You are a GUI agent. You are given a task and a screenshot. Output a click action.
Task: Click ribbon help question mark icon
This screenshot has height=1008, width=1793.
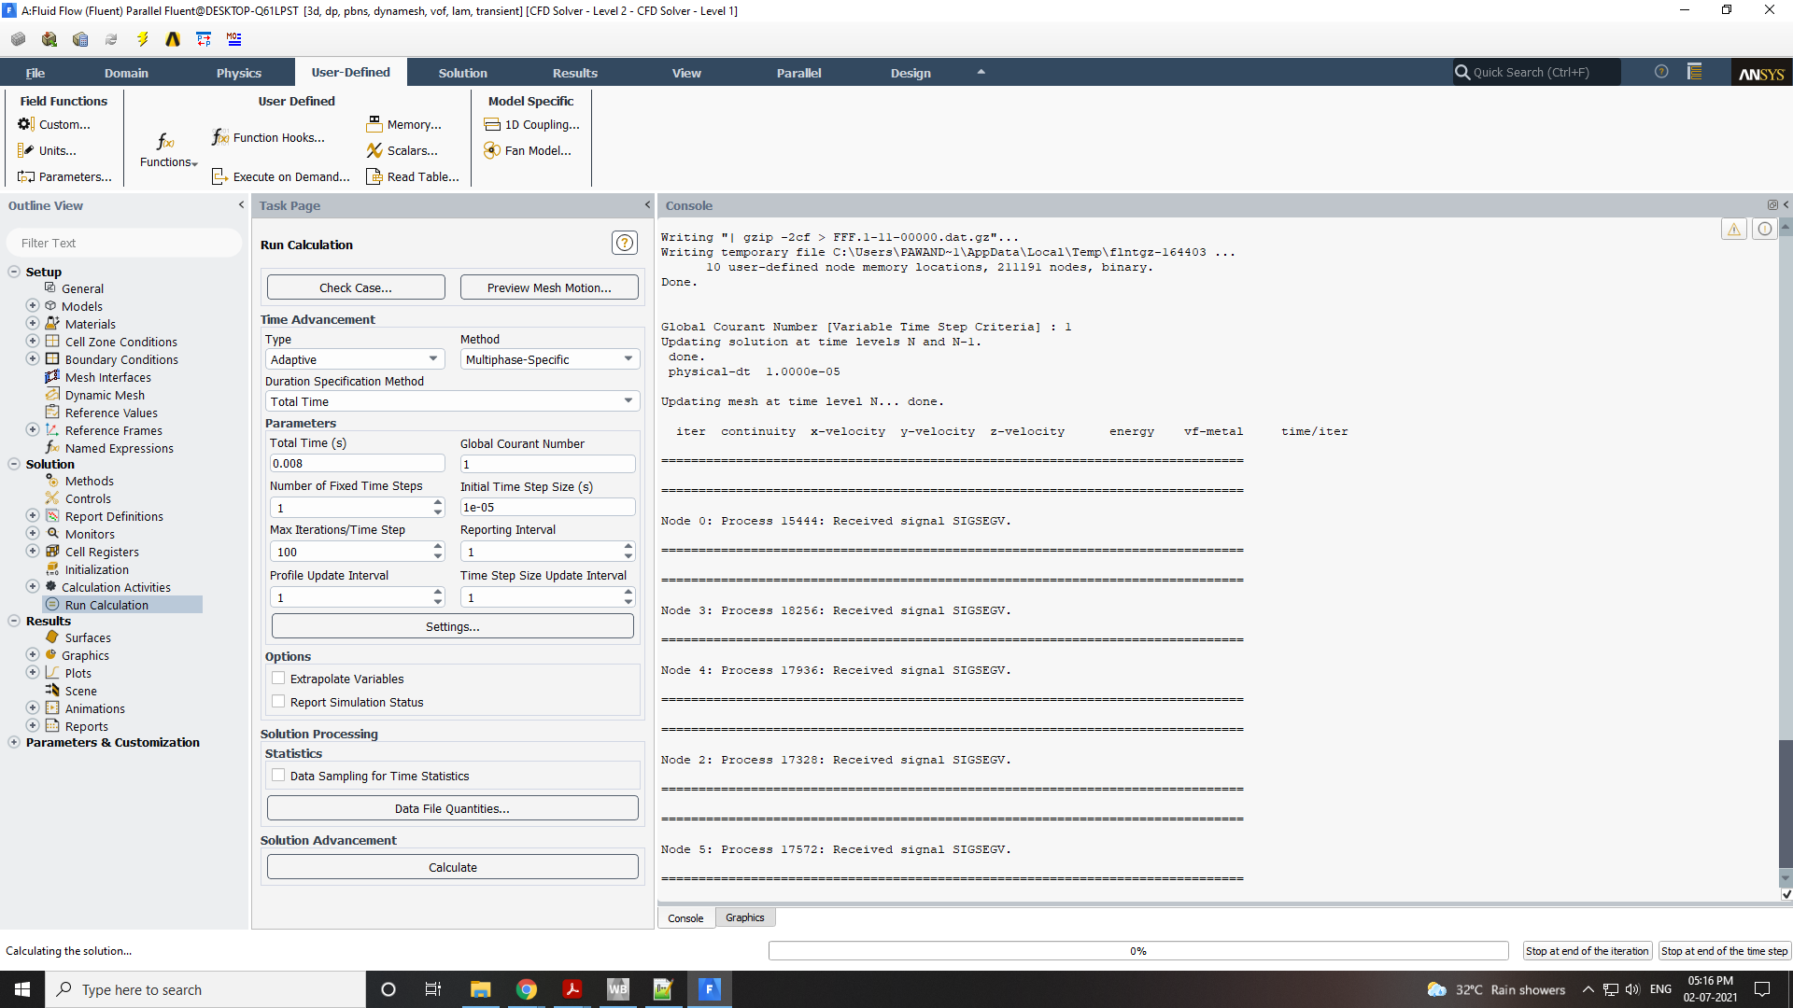[x=1661, y=72]
